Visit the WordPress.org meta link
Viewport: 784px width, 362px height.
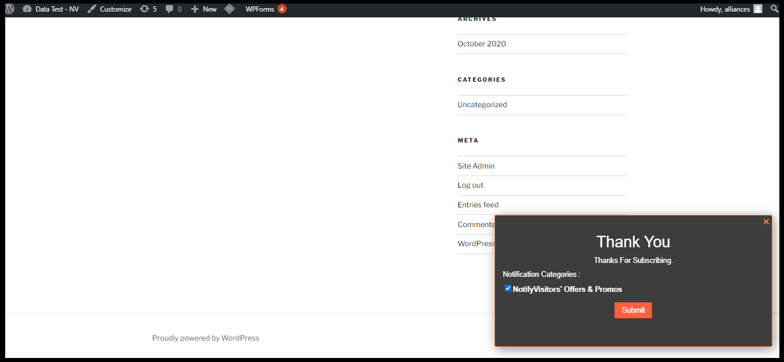tap(476, 244)
